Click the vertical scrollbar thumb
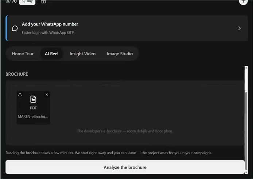 [x=246, y=131]
